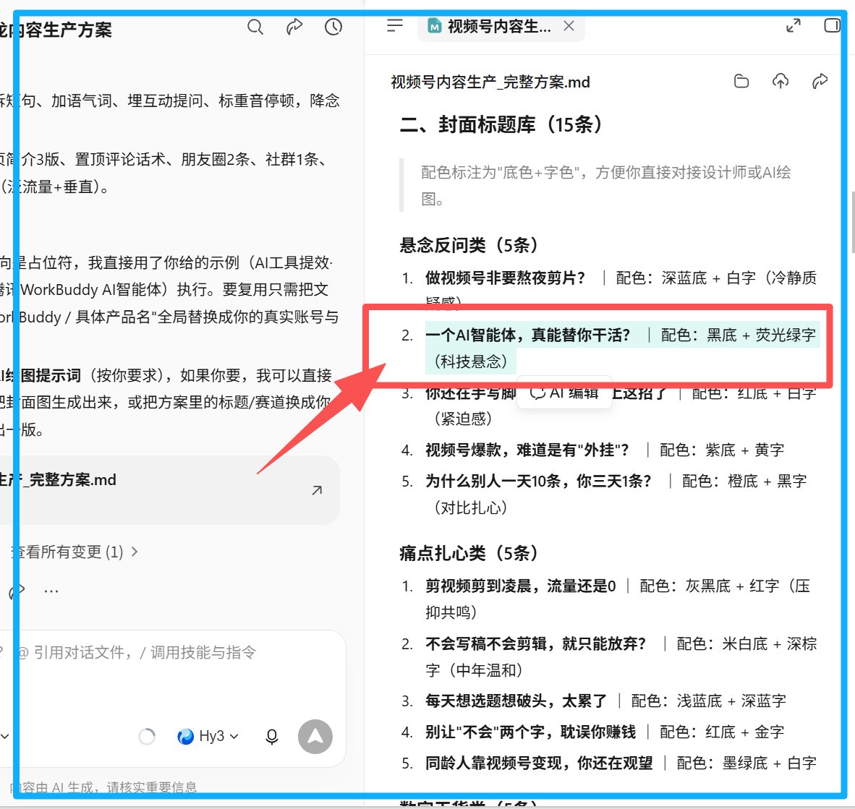Click color note 配色：墨绿底 + 白字
The image size is (855, 809).
coord(746,763)
